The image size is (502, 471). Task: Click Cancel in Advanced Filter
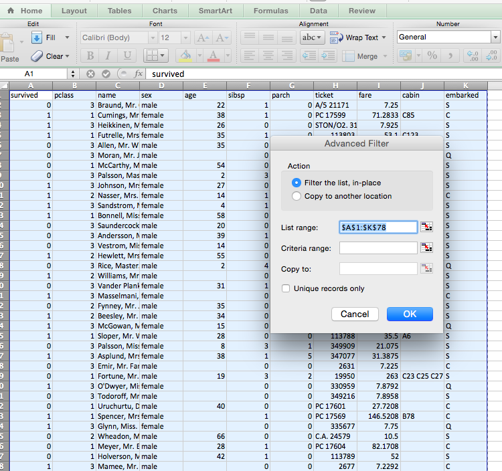(355, 314)
